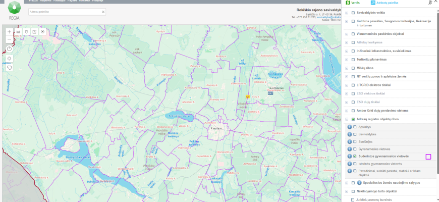Expand Nekilnojamojo turto objektai group
Viewport: 439px width, 202px height.
click(x=347, y=191)
